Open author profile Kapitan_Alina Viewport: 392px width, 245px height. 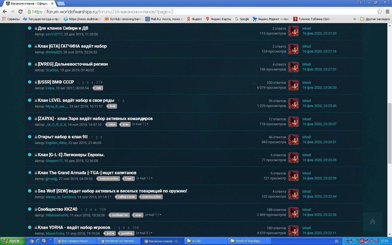[56, 143]
